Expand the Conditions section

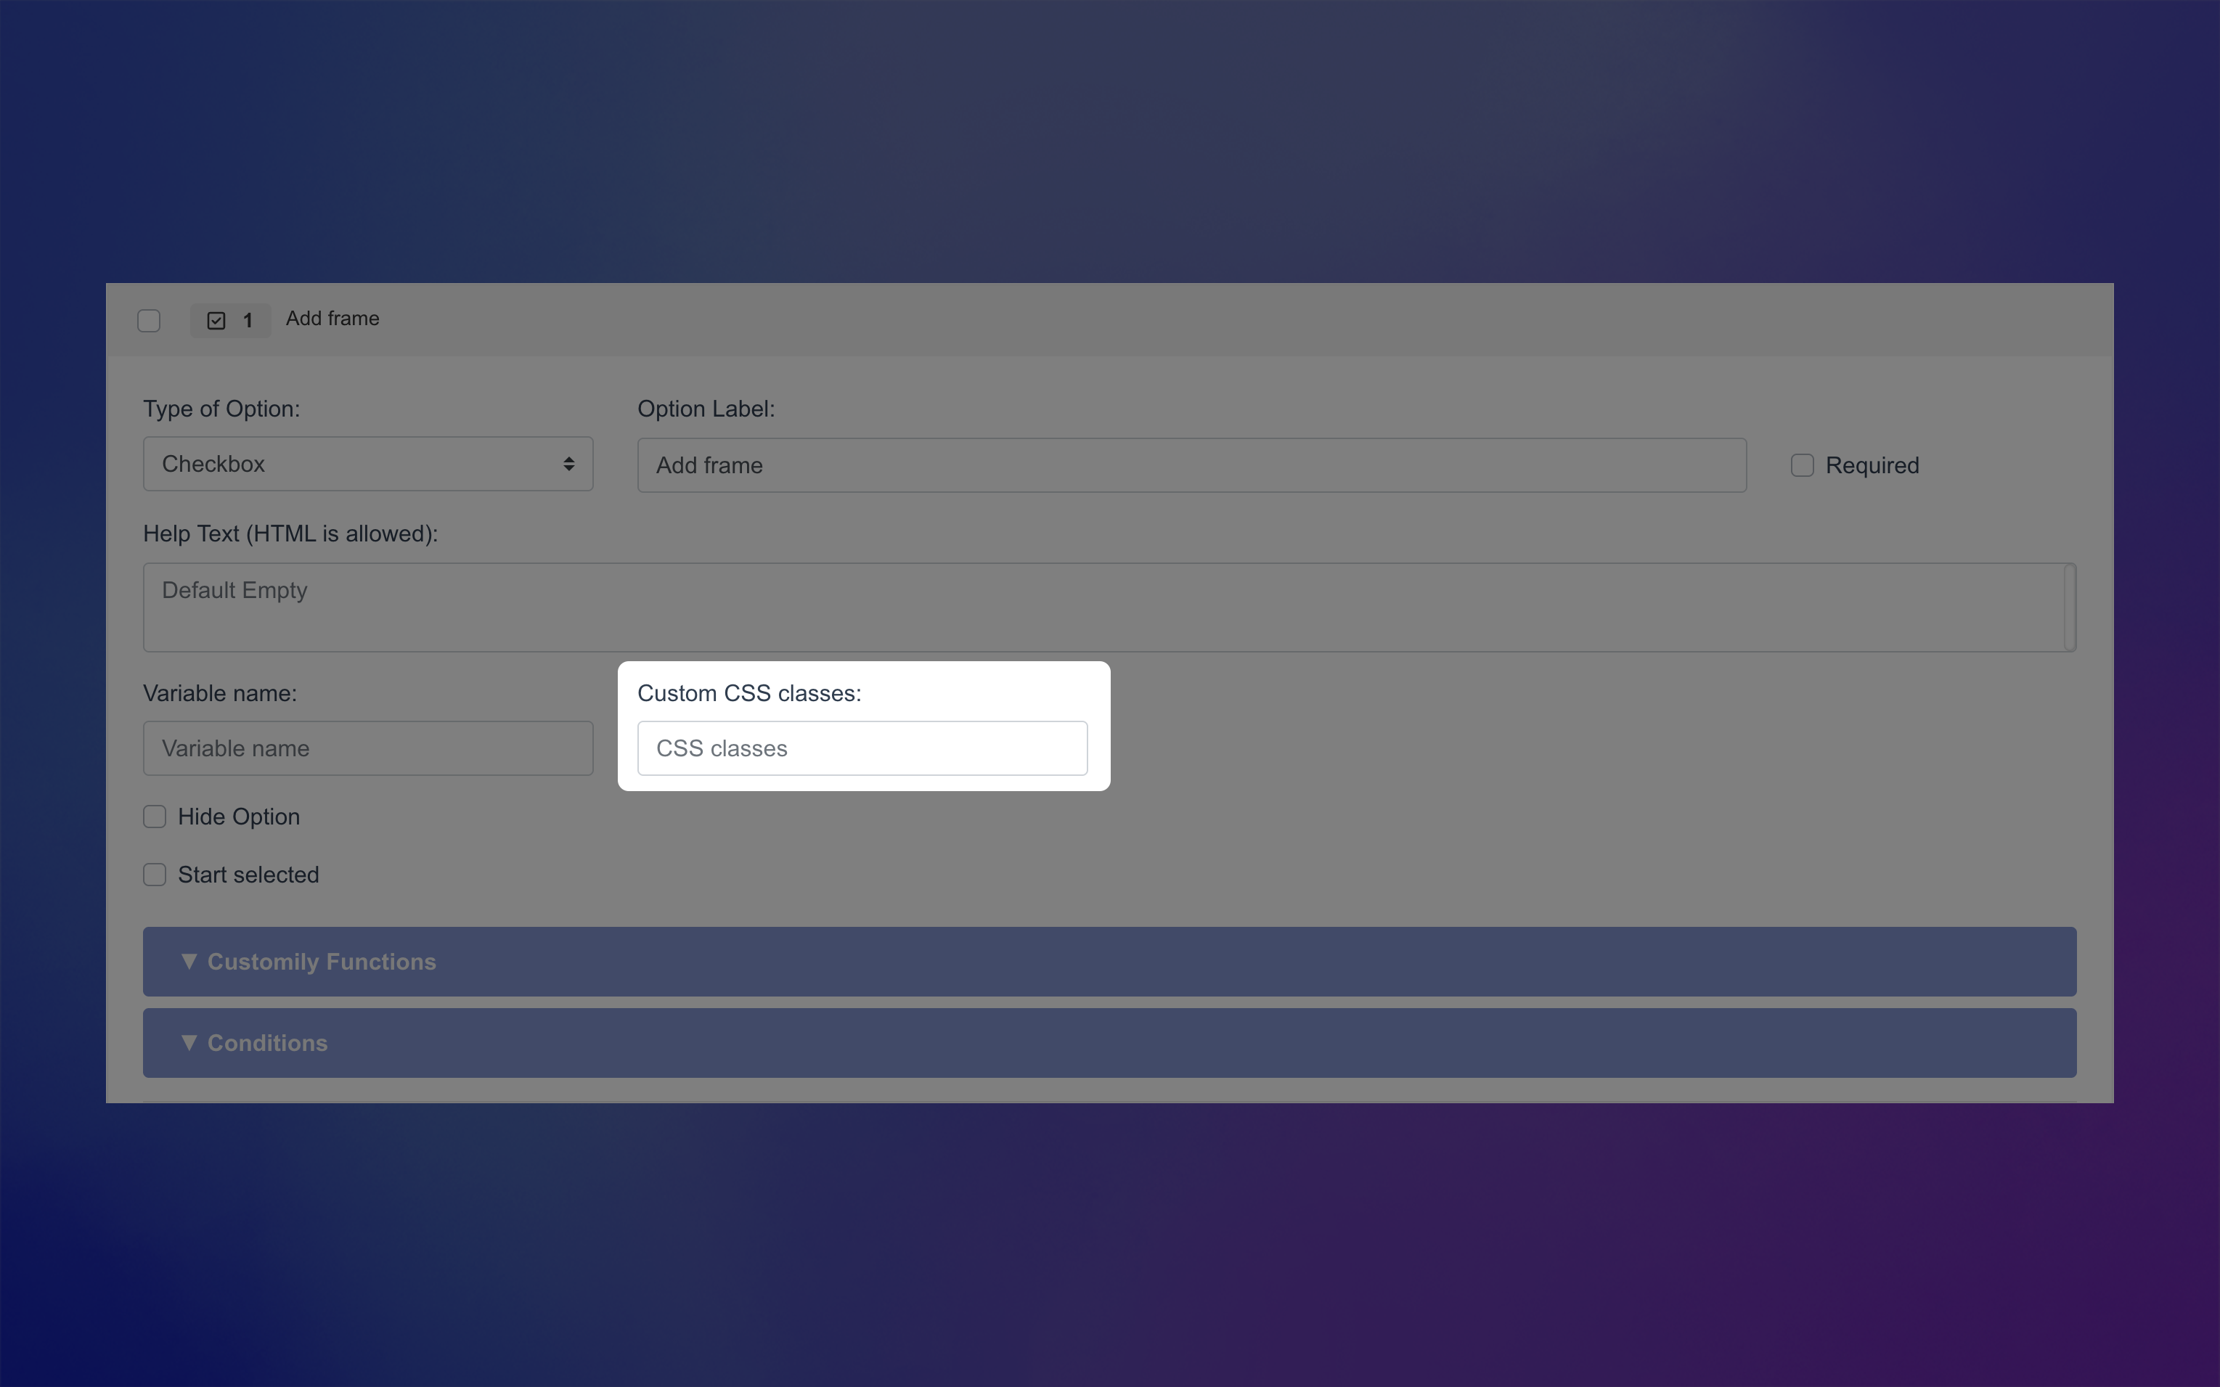1108,1042
